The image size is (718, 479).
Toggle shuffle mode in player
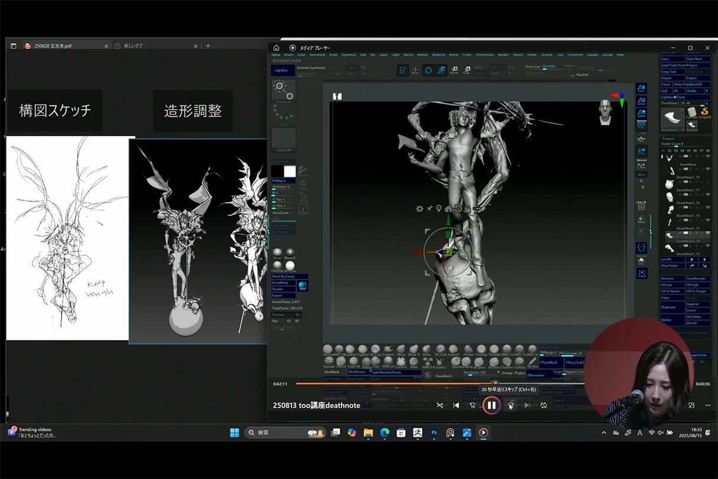pos(440,405)
